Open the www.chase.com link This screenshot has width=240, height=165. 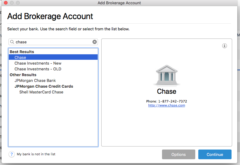(167, 105)
